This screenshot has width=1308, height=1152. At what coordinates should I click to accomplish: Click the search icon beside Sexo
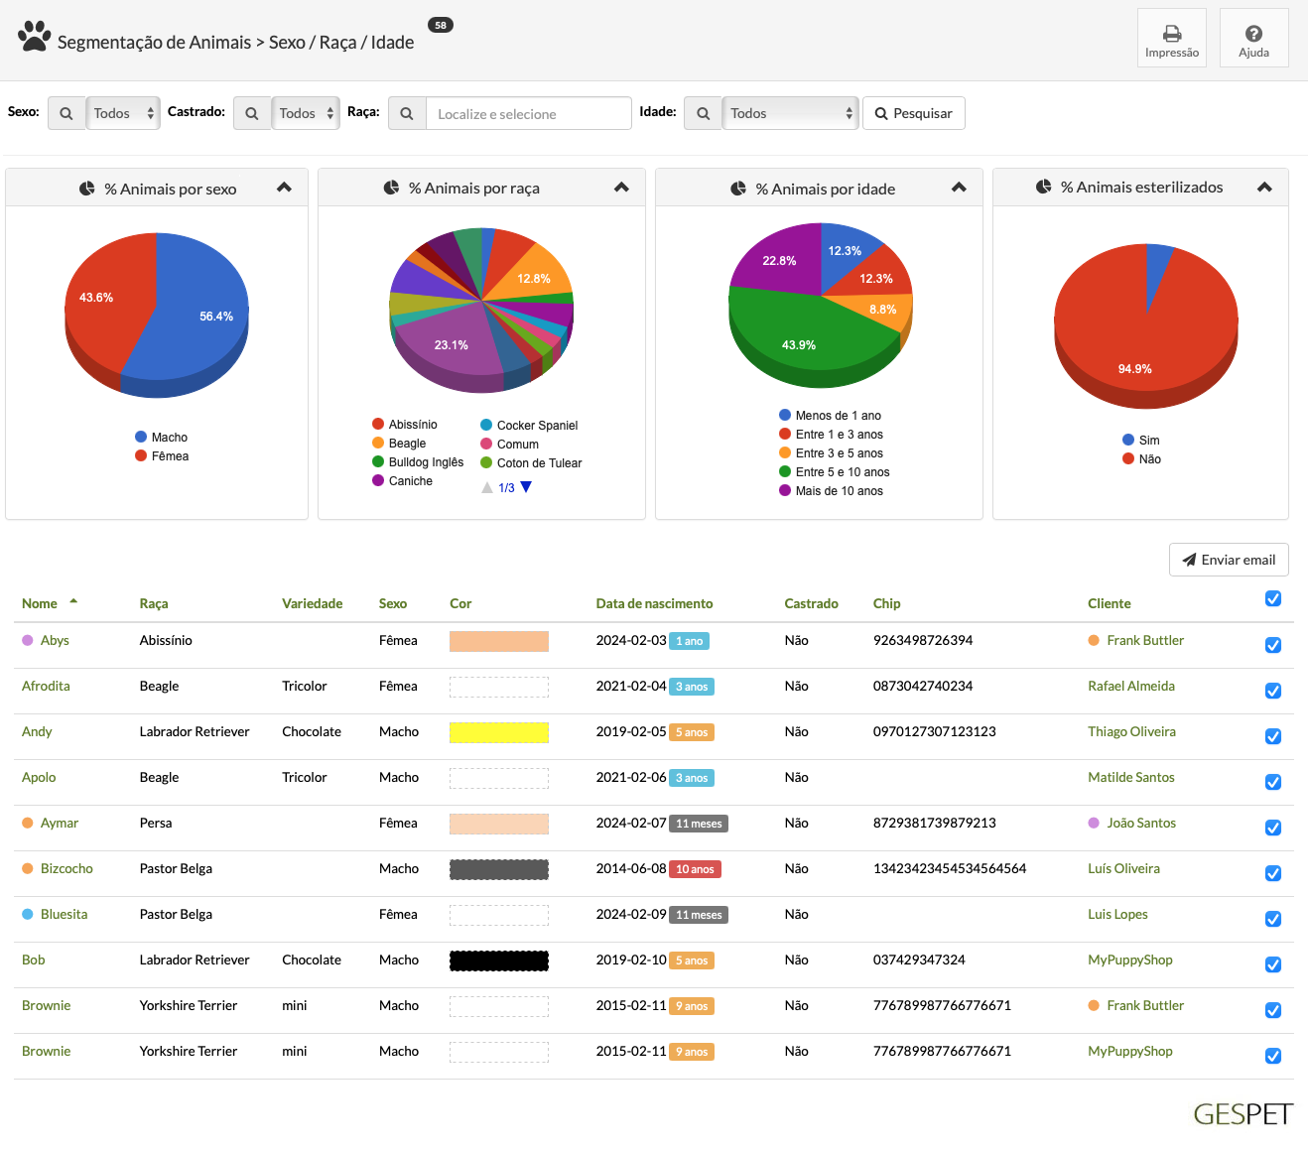point(66,114)
